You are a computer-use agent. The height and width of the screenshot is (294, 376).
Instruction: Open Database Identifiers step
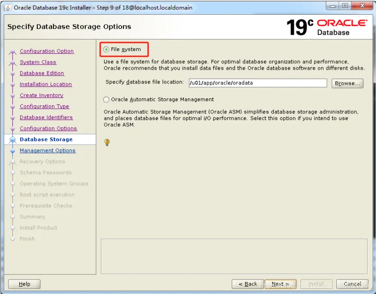click(x=46, y=117)
